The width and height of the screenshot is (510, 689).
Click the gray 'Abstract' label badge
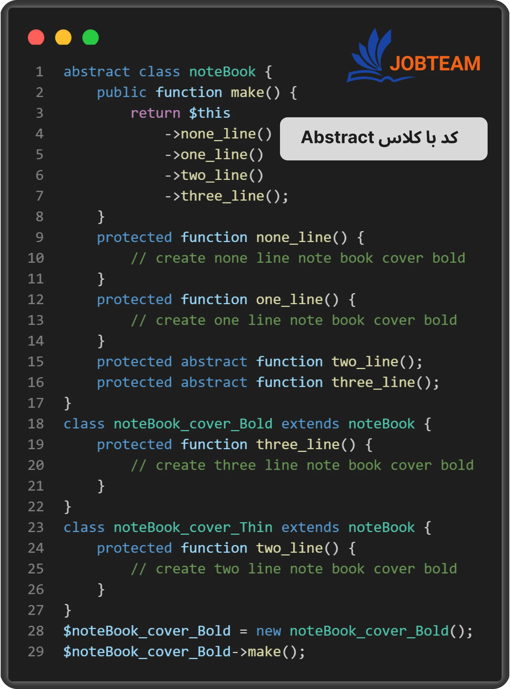click(383, 139)
